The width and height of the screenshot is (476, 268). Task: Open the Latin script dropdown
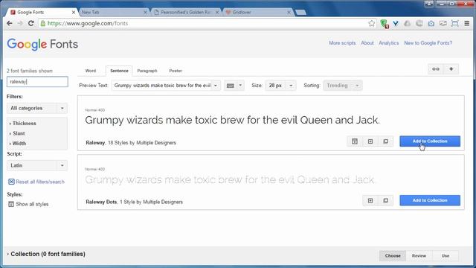[37, 165]
